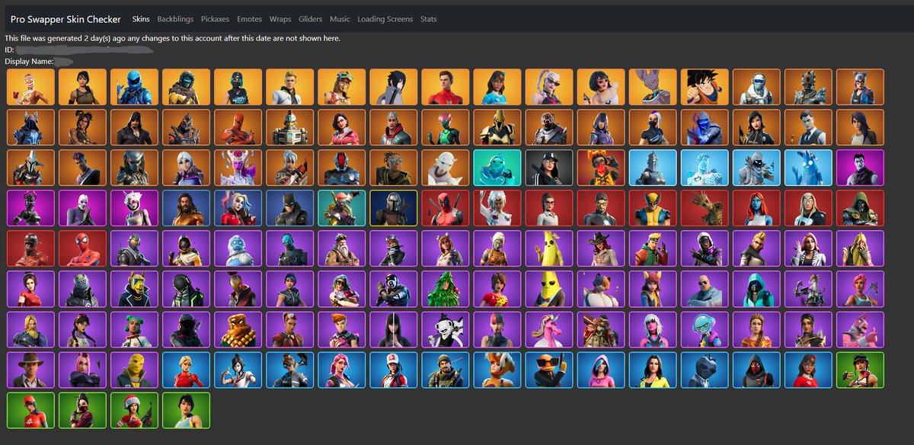This screenshot has width=914, height=445.
Task: Open the Pickaxes tab
Action: click(215, 19)
